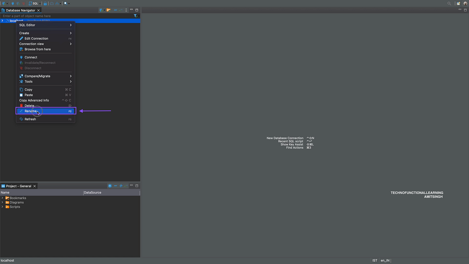The width and height of the screenshot is (469, 264).
Task: Choose Edit Connection in context menu
Action: click(x=36, y=38)
